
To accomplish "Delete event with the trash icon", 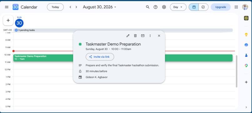I will pyautogui.click(x=135, y=36).
